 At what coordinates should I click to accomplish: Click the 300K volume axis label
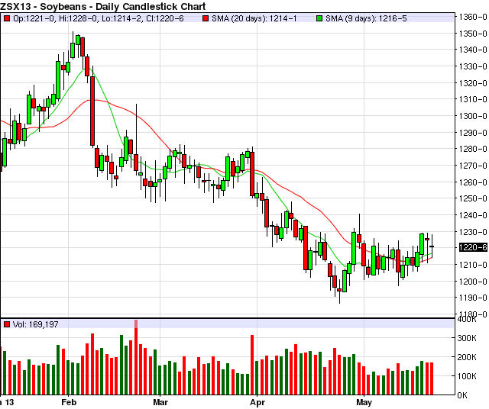tap(467, 338)
